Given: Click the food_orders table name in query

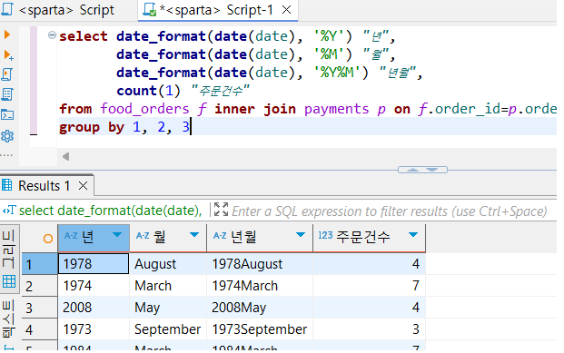Looking at the screenshot, I should coord(144,109).
